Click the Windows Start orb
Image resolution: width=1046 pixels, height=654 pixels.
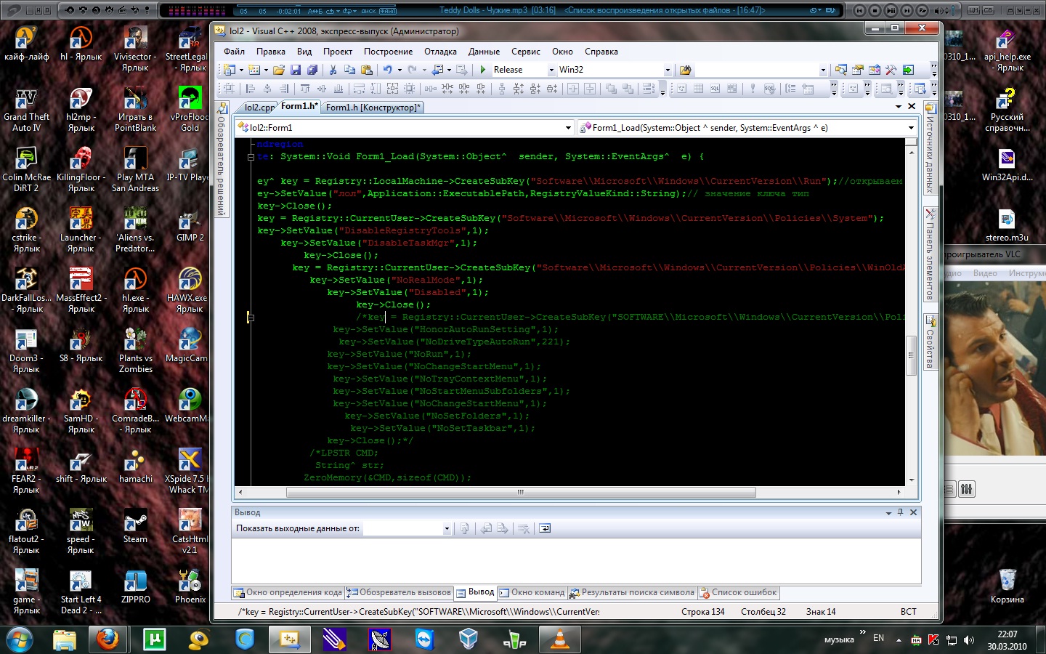[x=20, y=640]
